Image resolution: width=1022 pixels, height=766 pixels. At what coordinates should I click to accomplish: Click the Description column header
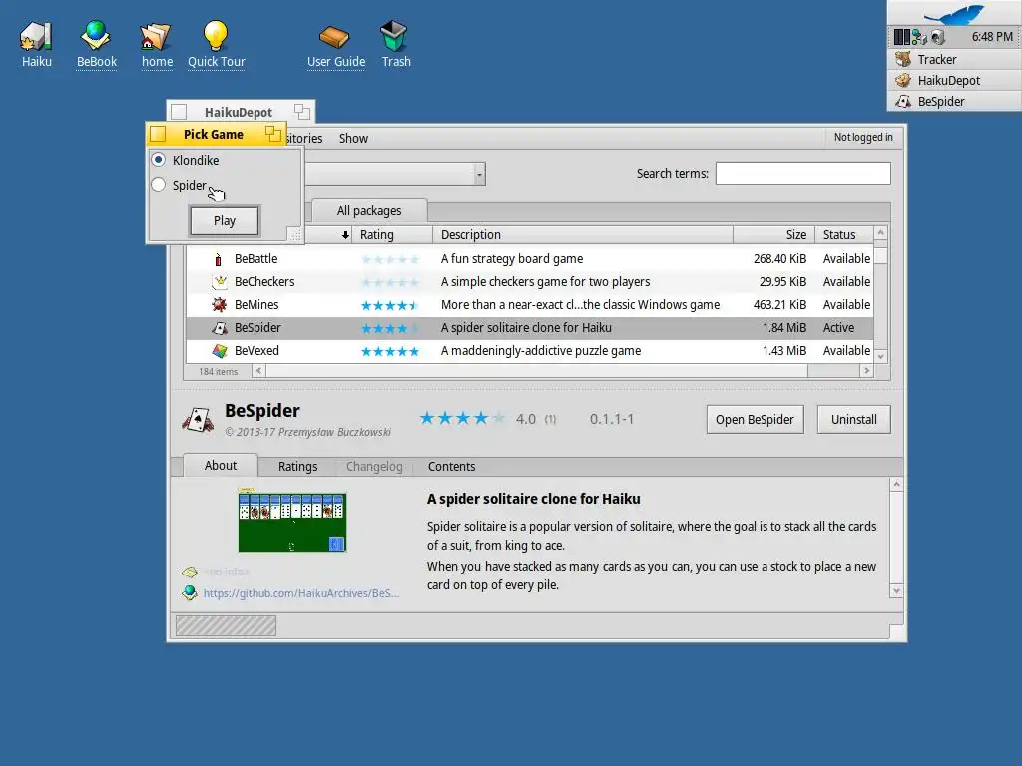(x=583, y=235)
